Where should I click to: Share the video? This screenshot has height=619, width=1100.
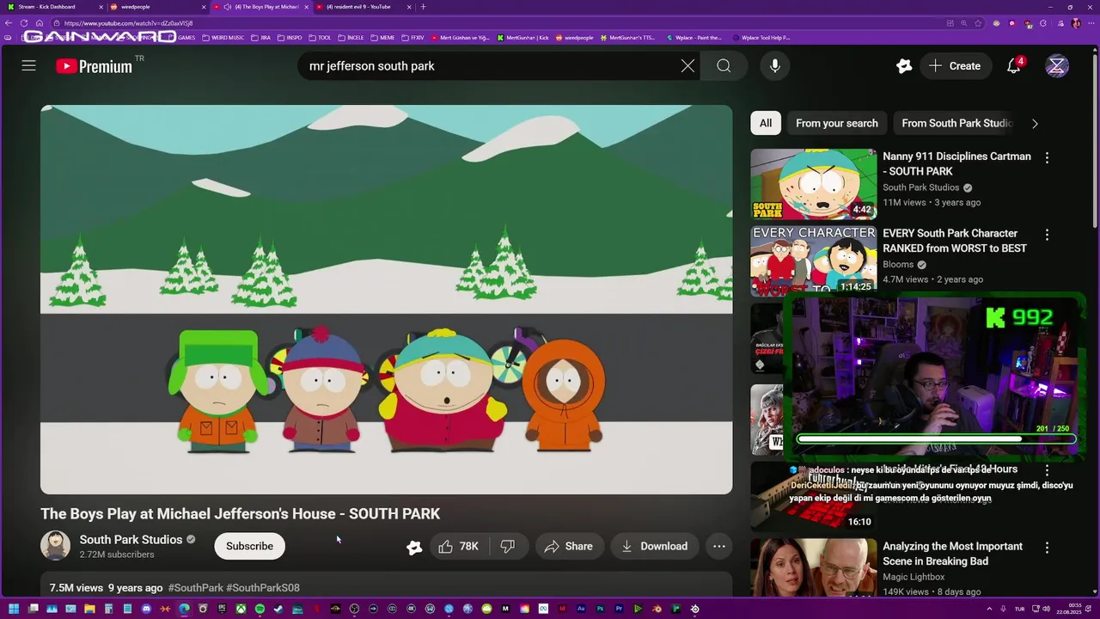click(x=568, y=546)
